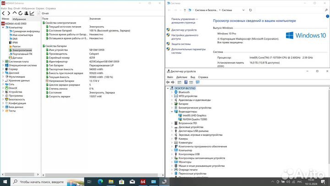This screenshot has width=330, height=186.
Task: Open Сервис menu in AIDA64
Action: (x=40, y=8)
